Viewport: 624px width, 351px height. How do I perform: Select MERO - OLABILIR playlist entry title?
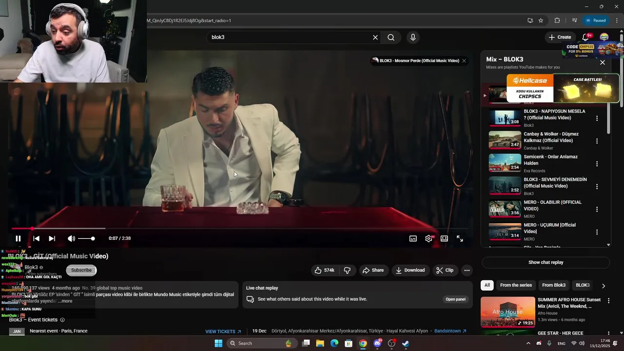[552, 205]
